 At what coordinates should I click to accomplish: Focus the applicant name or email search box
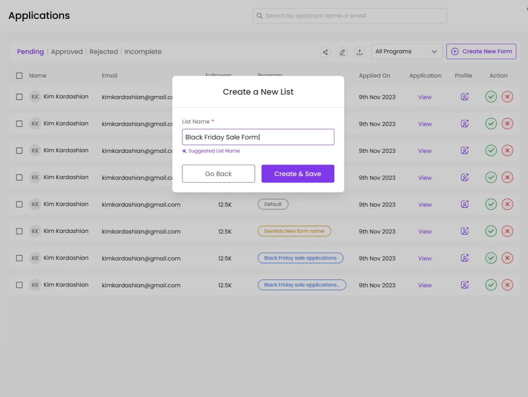tap(350, 16)
